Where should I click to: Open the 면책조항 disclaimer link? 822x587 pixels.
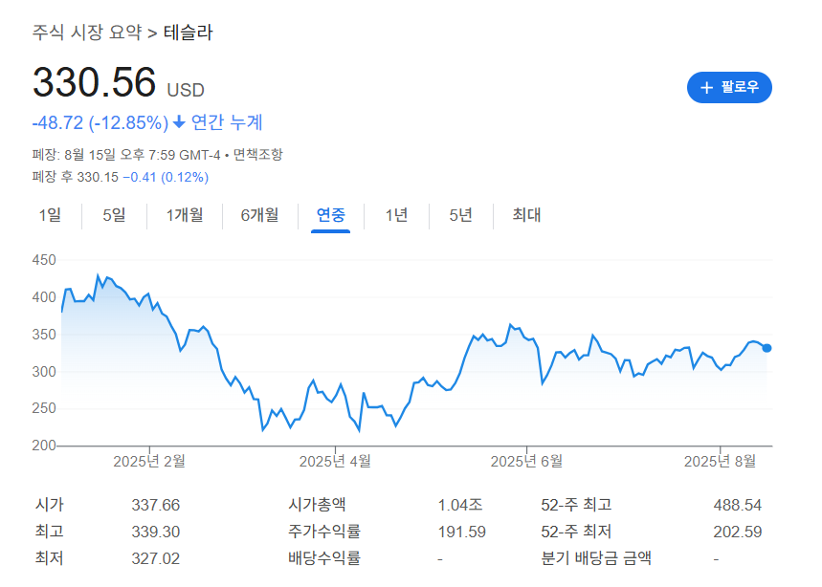click(x=258, y=155)
